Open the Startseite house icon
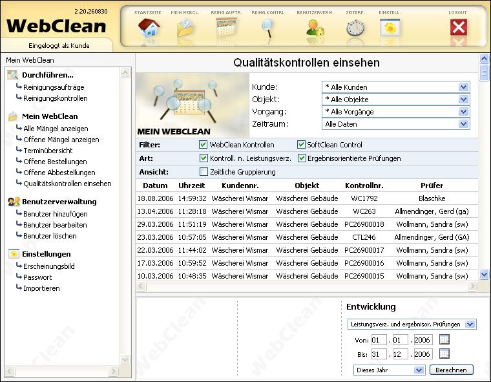The height and width of the screenshot is (382, 491). tap(149, 28)
